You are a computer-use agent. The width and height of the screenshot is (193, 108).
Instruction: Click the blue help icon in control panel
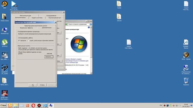click(89, 27)
